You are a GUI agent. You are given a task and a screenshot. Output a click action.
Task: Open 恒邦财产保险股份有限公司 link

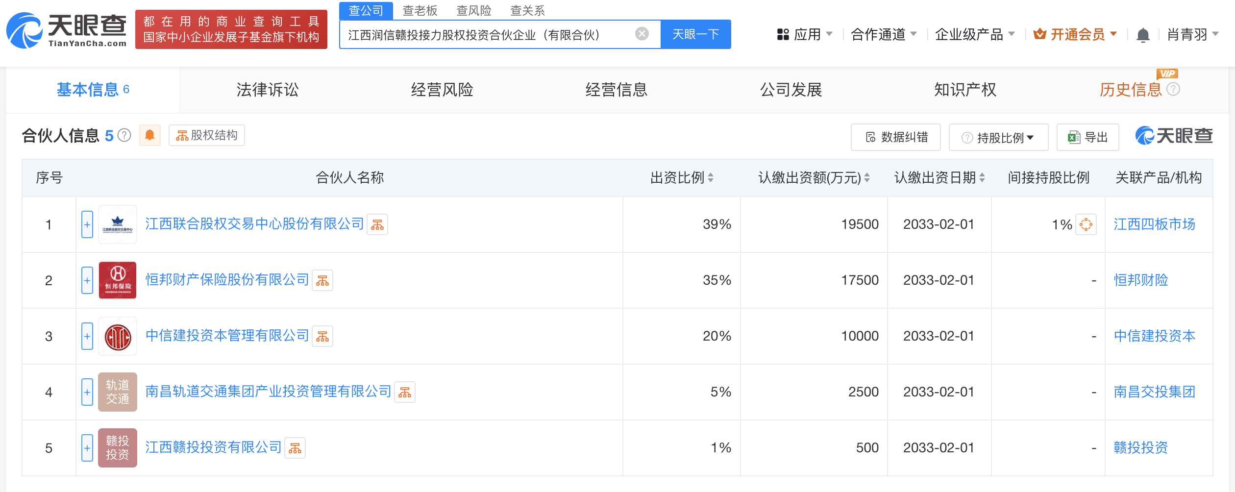point(227,280)
